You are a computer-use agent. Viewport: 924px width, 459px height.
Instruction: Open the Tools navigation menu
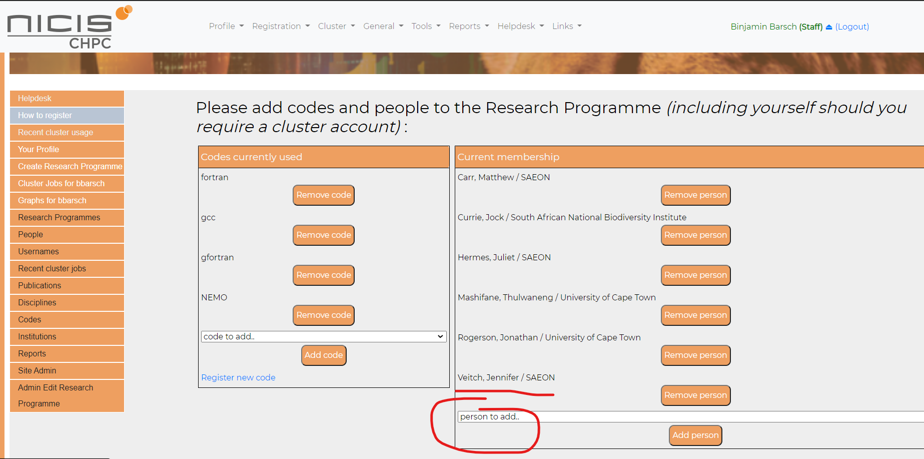click(426, 26)
